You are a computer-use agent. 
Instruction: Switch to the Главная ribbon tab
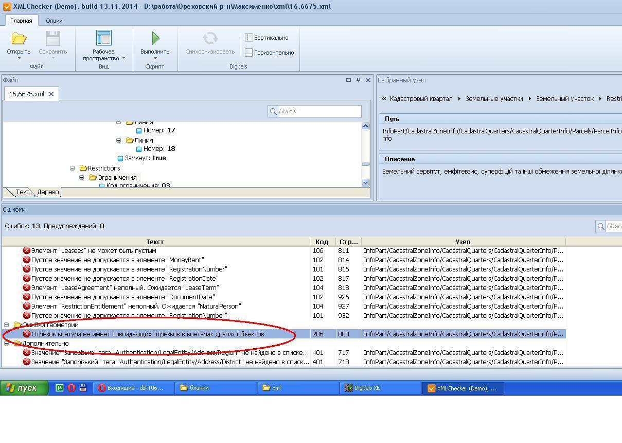[21, 21]
